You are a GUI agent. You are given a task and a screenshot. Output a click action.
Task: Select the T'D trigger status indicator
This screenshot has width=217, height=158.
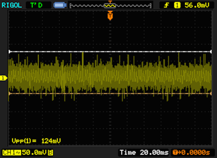click(x=36, y=5)
